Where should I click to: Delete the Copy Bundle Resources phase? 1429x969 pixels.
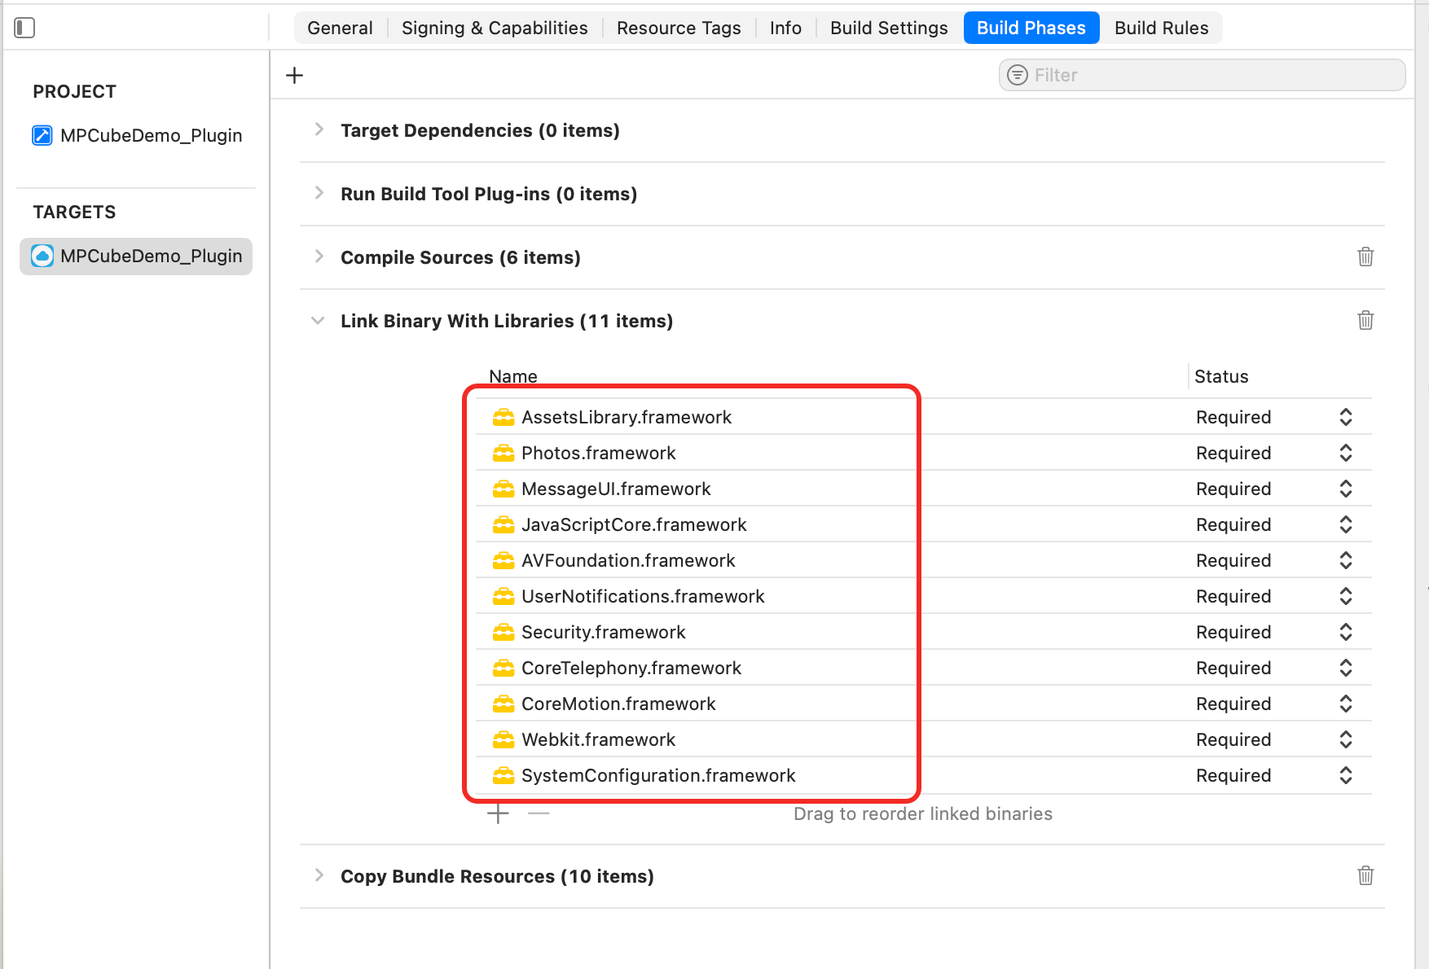click(x=1365, y=875)
